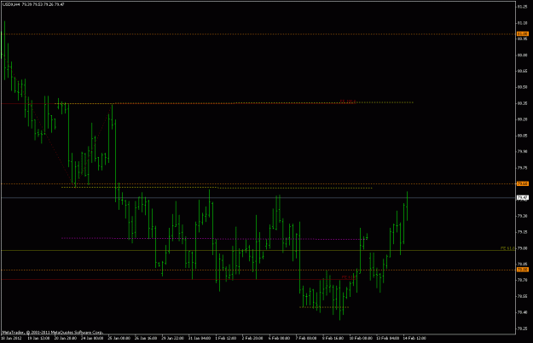Click the 2 Feb 20:00 time axis label
Image resolution: width=533 pixels, height=343 pixels.
(x=253, y=338)
